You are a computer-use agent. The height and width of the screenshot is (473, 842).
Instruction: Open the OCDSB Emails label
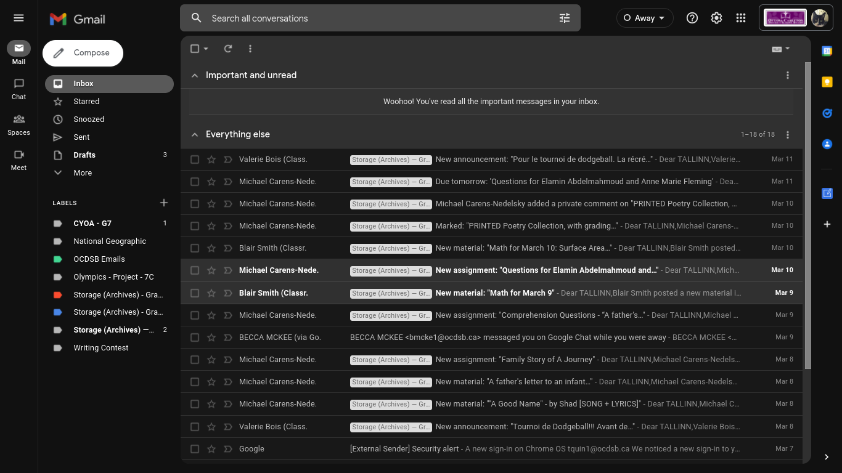[x=99, y=259]
